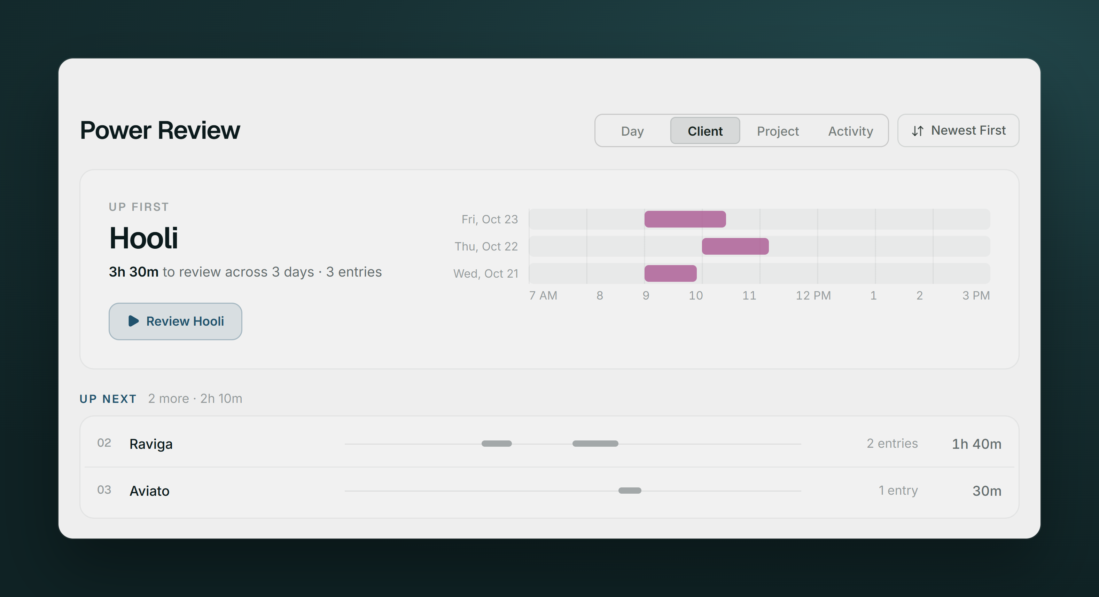Click the Thu, Oct 22 date label
This screenshot has height=597, width=1099.
(x=486, y=246)
